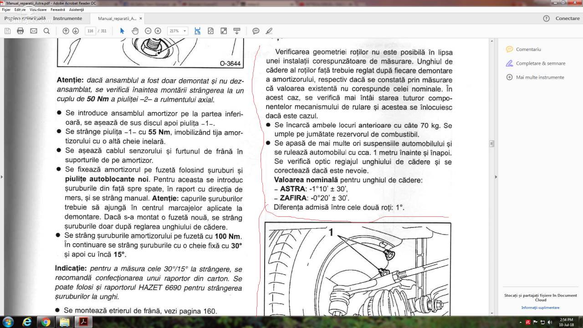583x328 pixels.
Task: Open Google Chrome from the taskbar
Action: [46, 322]
